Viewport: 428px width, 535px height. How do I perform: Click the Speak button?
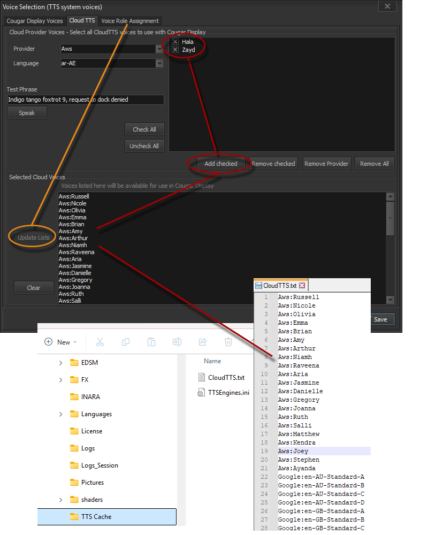[27, 113]
